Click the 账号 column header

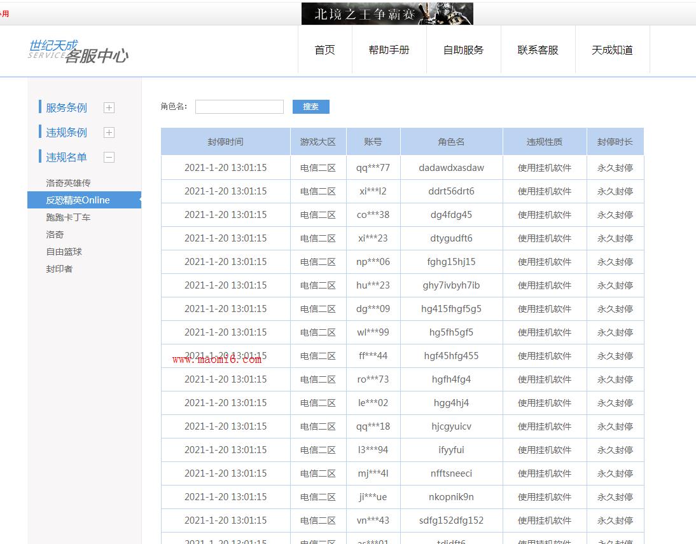click(x=373, y=142)
